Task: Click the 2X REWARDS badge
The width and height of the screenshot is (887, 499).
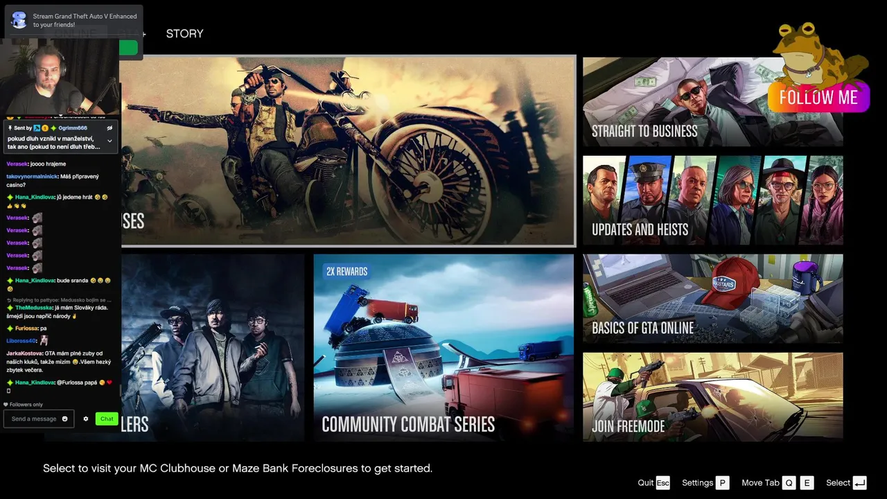Action: (347, 271)
